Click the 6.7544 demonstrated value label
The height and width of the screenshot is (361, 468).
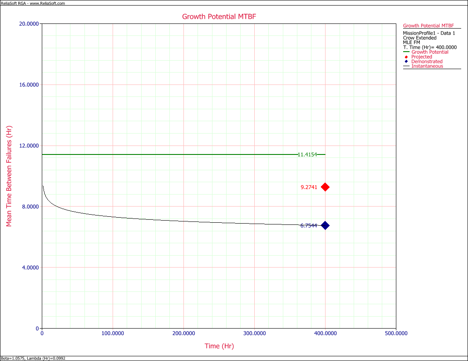(x=308, y=226)
